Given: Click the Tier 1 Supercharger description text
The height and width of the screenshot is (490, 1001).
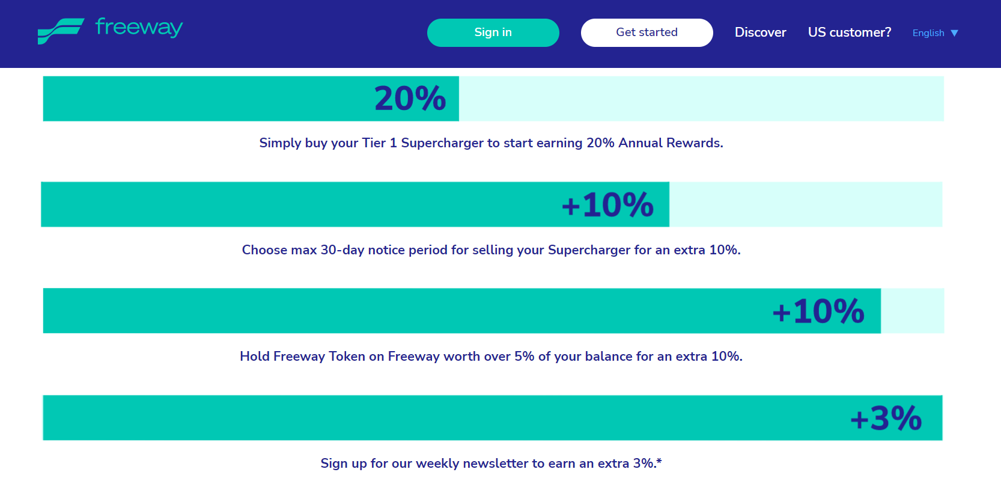Looking at the screenshot, I should (491, 143).
